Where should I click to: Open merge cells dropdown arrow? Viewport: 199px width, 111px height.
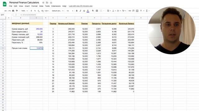click(x=104, y=11)
